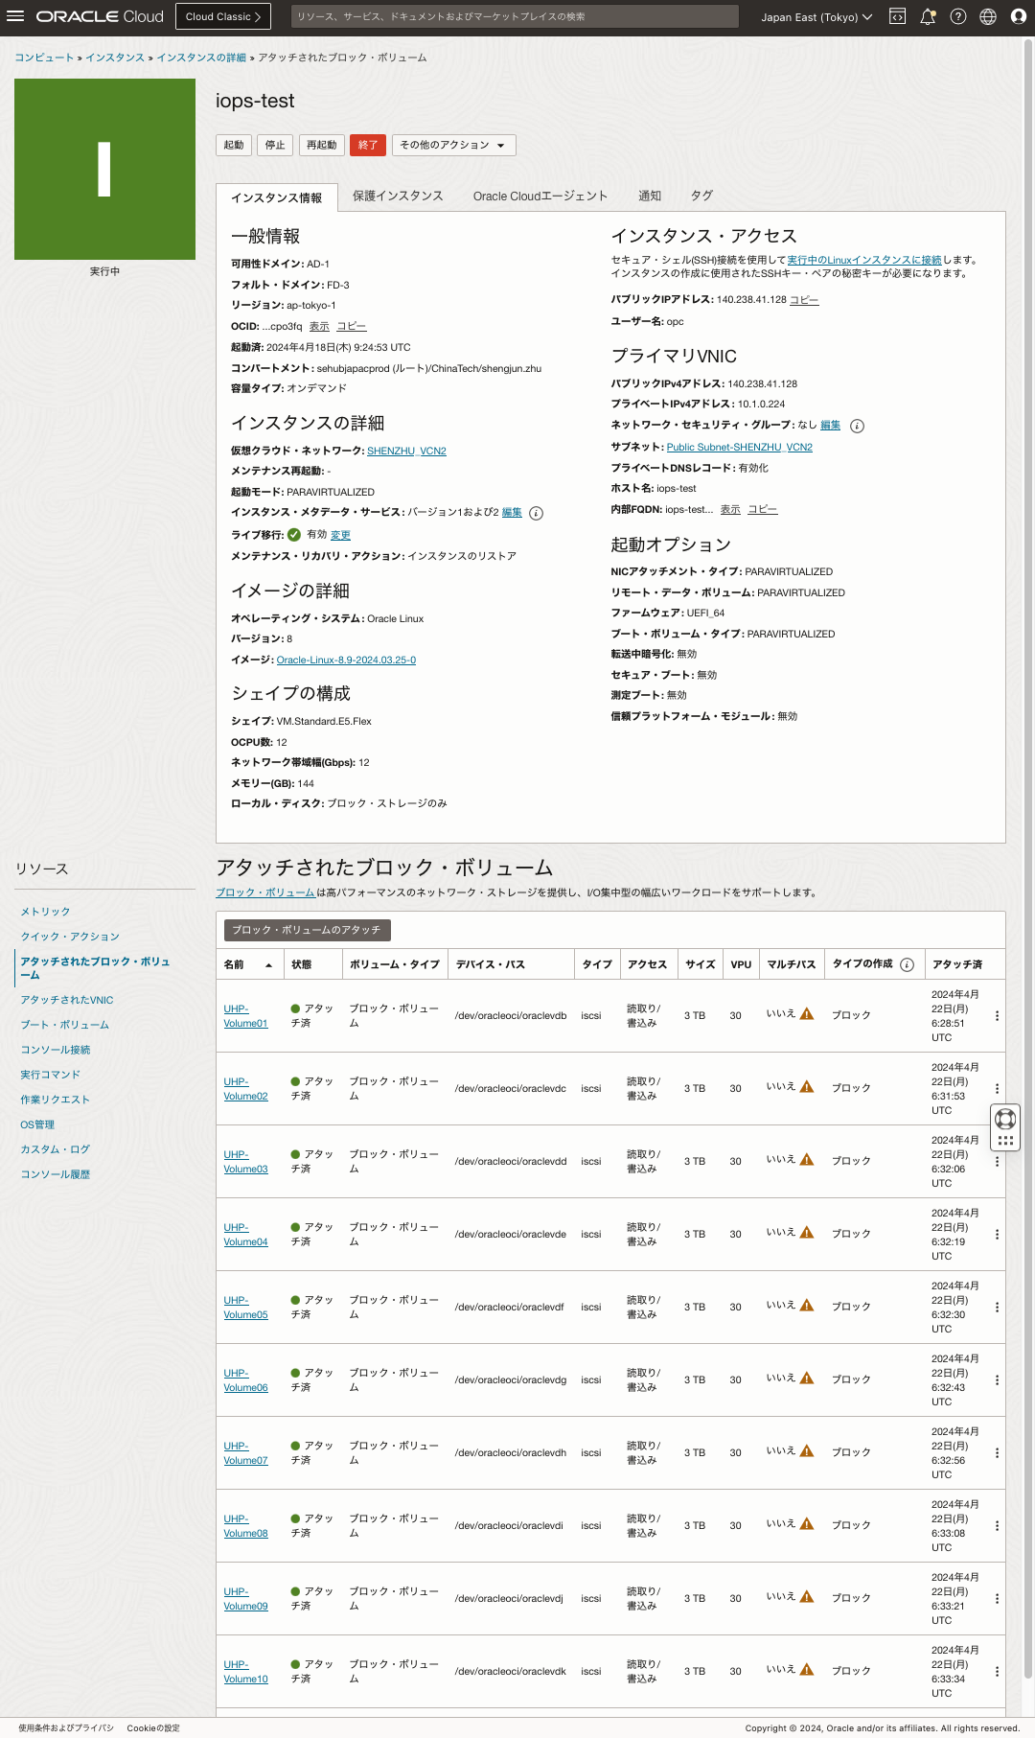Open actions menu for UHP-Volume07 row
The width and height of the screenshot is (1035, 1738).
pos(997,1452)
